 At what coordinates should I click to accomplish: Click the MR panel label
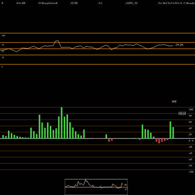[x=174, y=101]
